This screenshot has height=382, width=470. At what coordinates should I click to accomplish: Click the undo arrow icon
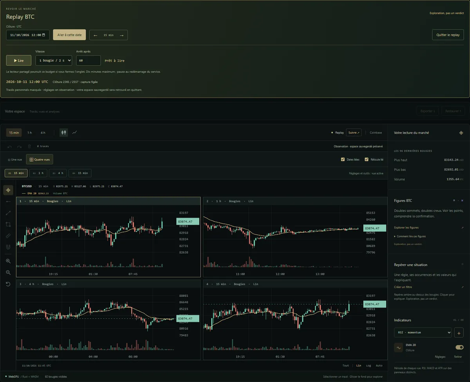pyautogui.click(x=10, y=146)
